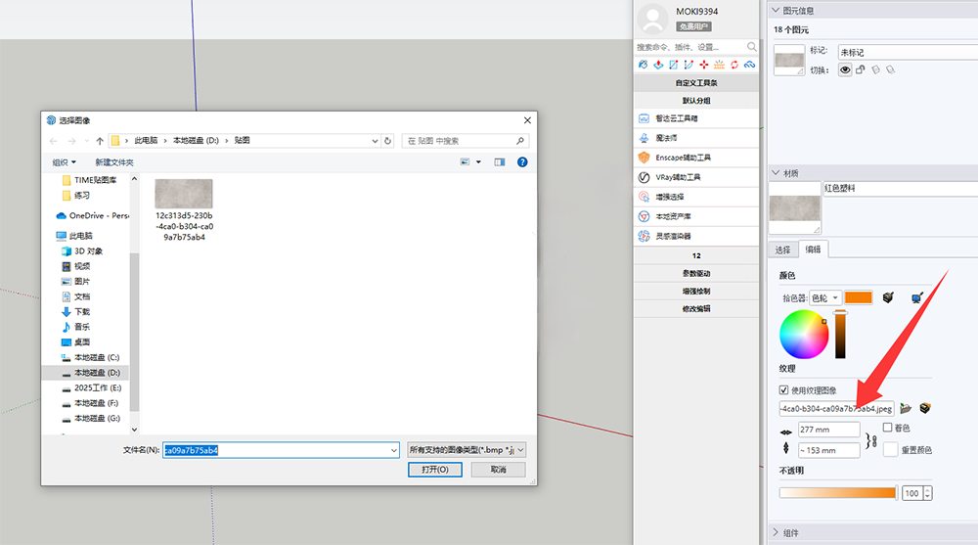Image resolution: width=978 pixels, height=545 pixels.
Task: Click the search magnifier in plugin search box
Action: coord(751,47)
